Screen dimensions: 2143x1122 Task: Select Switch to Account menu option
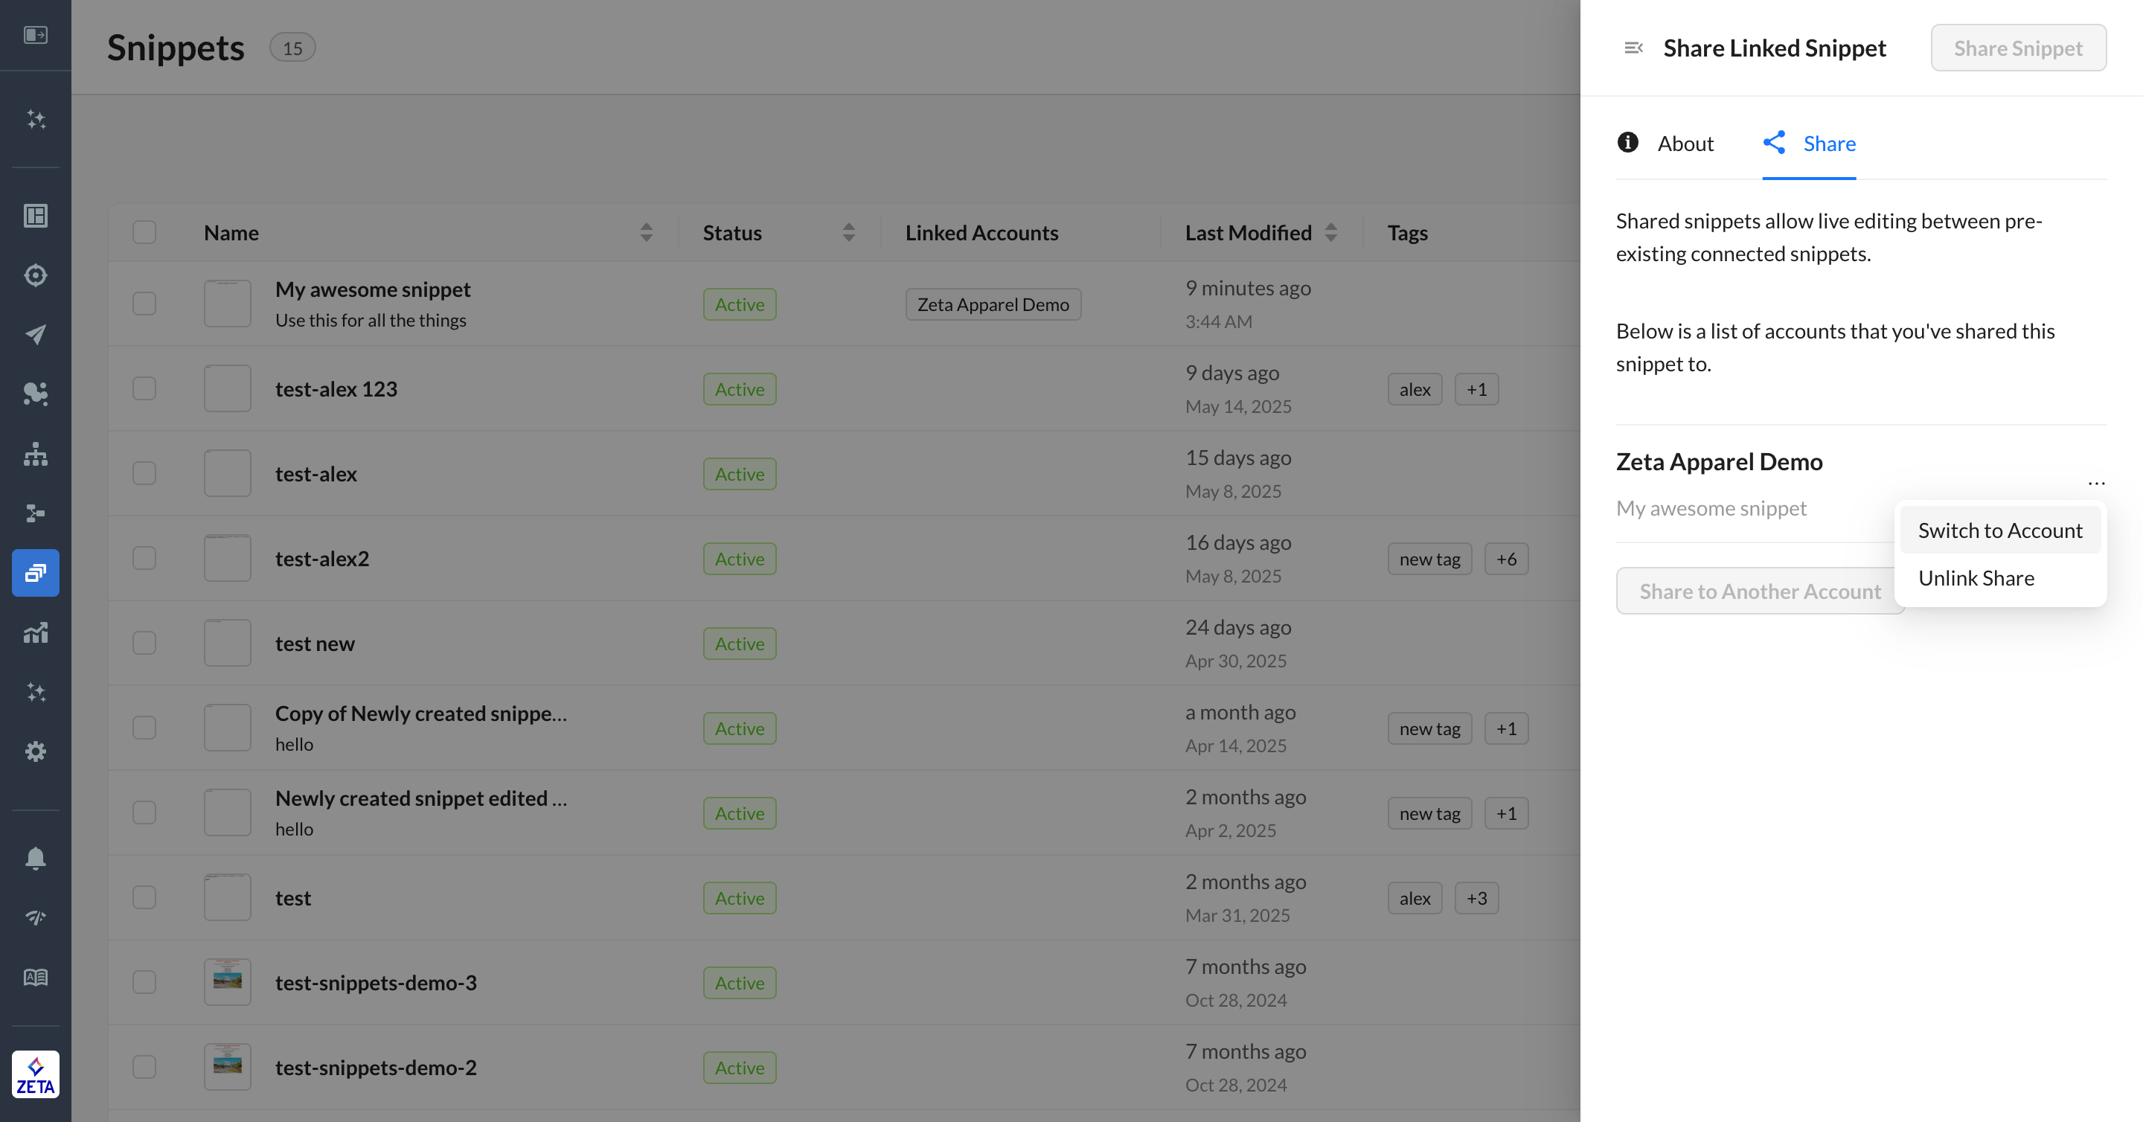(x=1999, y=530)
